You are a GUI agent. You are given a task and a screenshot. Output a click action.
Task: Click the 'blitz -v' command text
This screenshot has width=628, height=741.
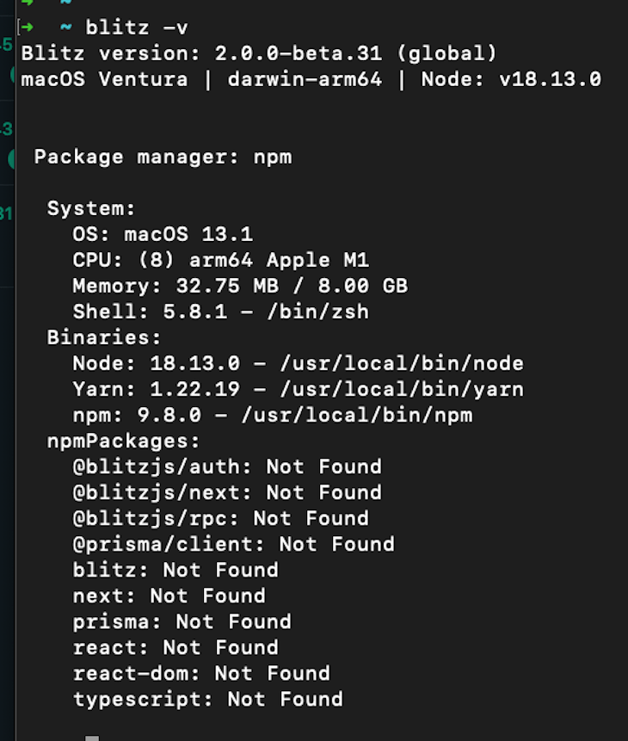137,28
